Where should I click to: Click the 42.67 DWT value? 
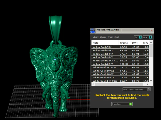click(136, 74)
